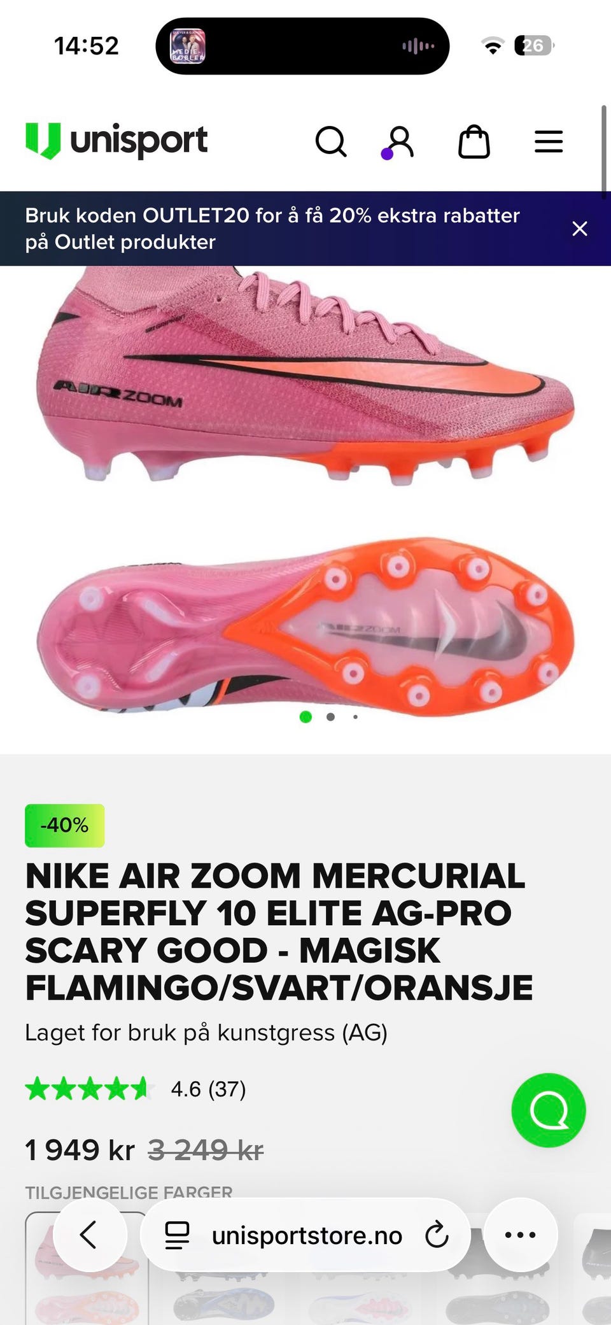611x1325 pixels.
Task: Tap the unisportstore.no address field
Action: point(305,1235)
